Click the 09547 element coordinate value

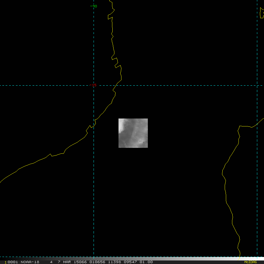click(x=131, y=262)
